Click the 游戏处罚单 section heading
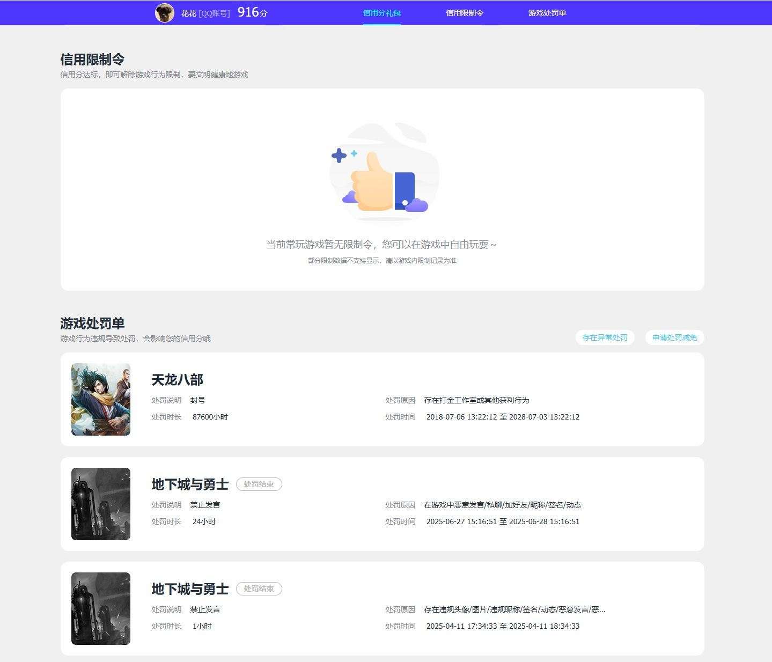This screenshot has width=772, height=662. click(92, 323)
